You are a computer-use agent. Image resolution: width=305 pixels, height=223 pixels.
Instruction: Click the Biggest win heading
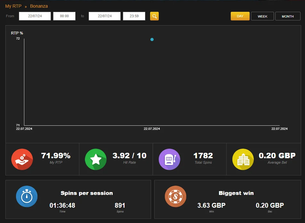coord(236,193)
